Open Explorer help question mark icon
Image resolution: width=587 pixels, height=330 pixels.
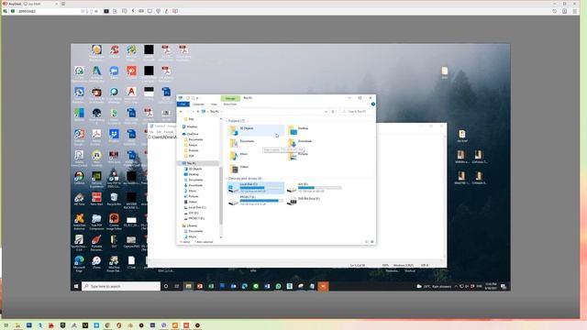click(373, 104)
